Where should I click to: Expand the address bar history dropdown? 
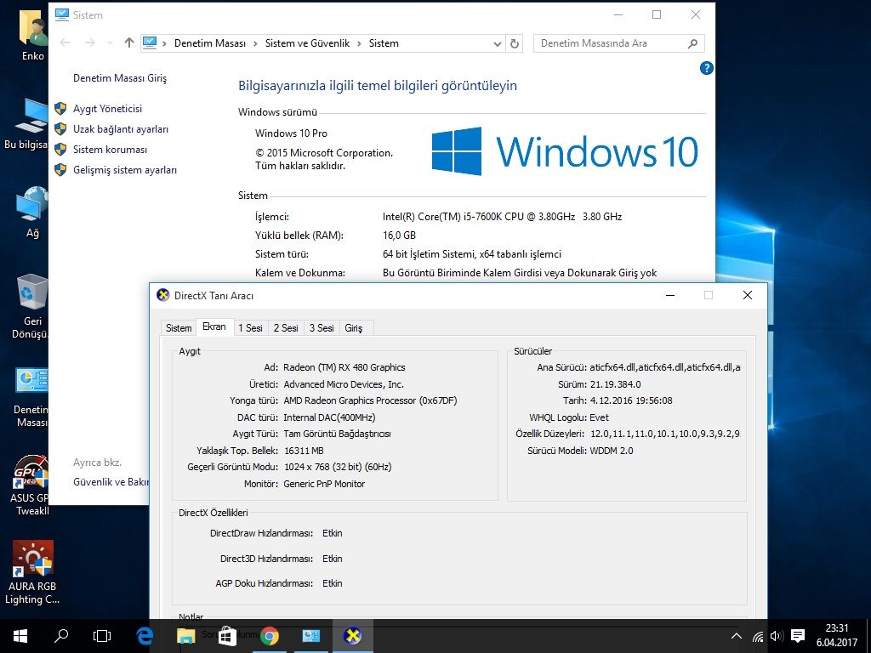[x=498, y=43]
